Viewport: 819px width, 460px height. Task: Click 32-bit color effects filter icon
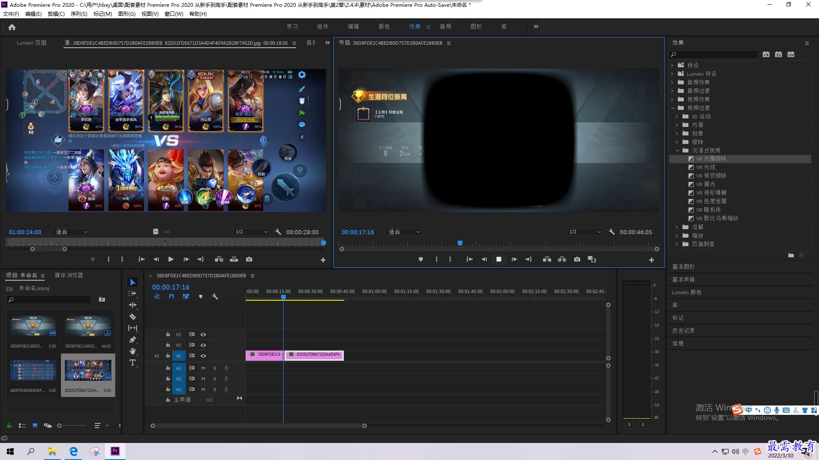778,54
